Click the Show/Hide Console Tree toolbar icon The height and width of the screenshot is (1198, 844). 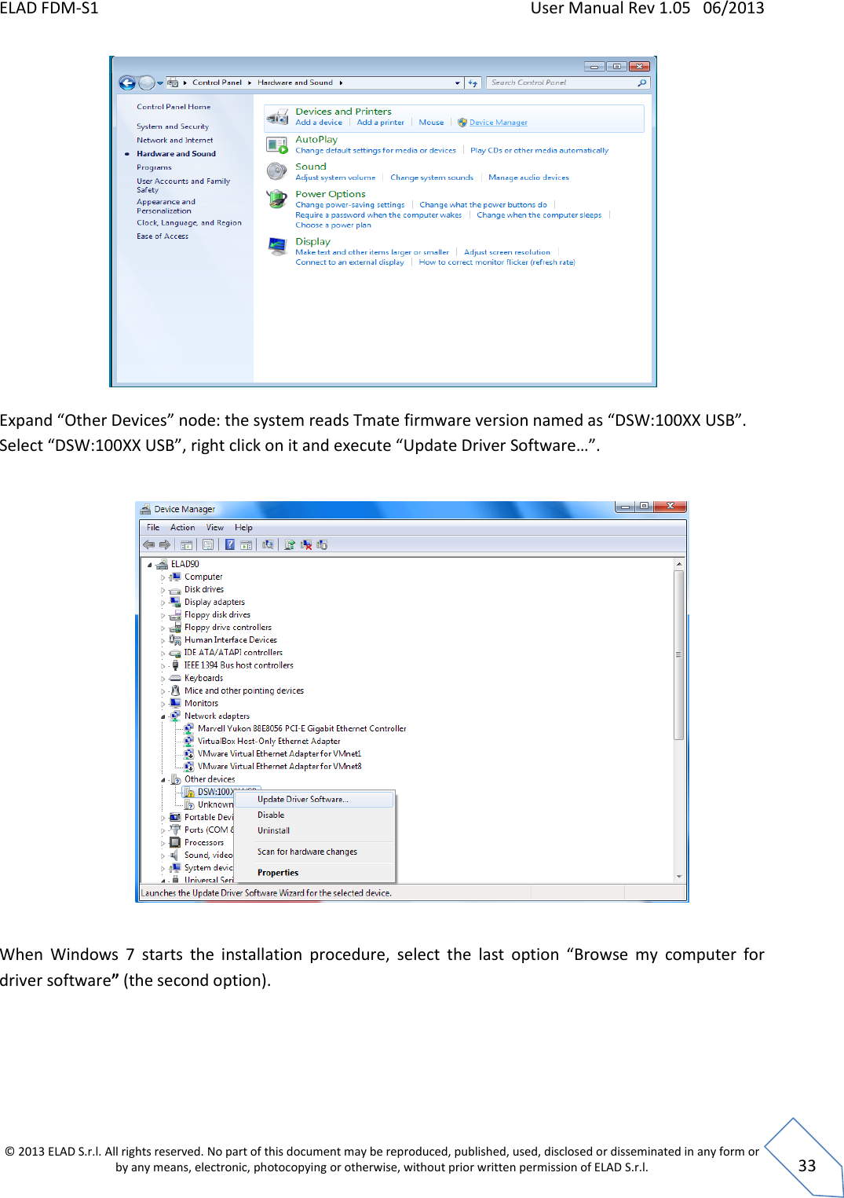pyautogui.click(x=187, y=544)
